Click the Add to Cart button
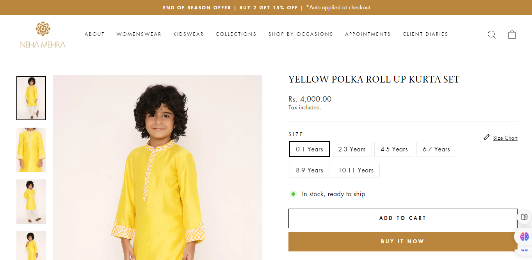The width and height of the screenshot is (532, 260). click(403, 218)
